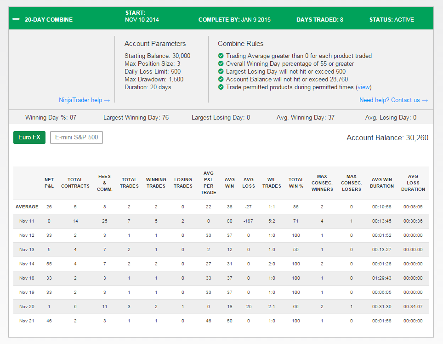Click the Largest Winning Day: 76 stat
The width and height of the screenshot is (443, 344).
tap(136, 117)
